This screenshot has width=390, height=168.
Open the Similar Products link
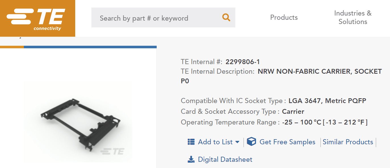click(x=348, y=142)
